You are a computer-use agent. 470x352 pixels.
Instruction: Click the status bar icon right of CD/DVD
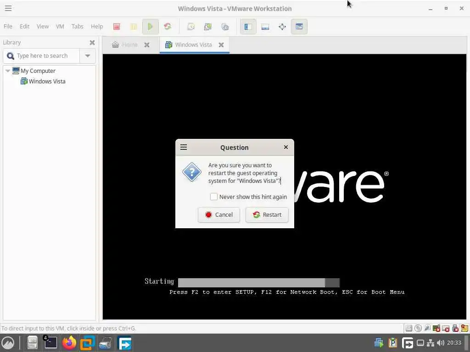point(427,328)
